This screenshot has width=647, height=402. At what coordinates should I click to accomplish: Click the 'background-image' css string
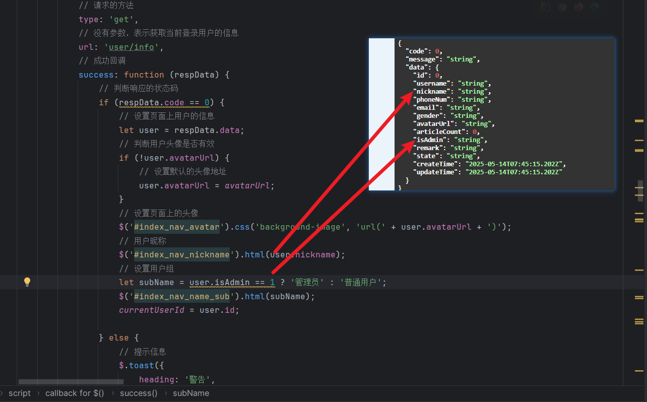point(300,227)
